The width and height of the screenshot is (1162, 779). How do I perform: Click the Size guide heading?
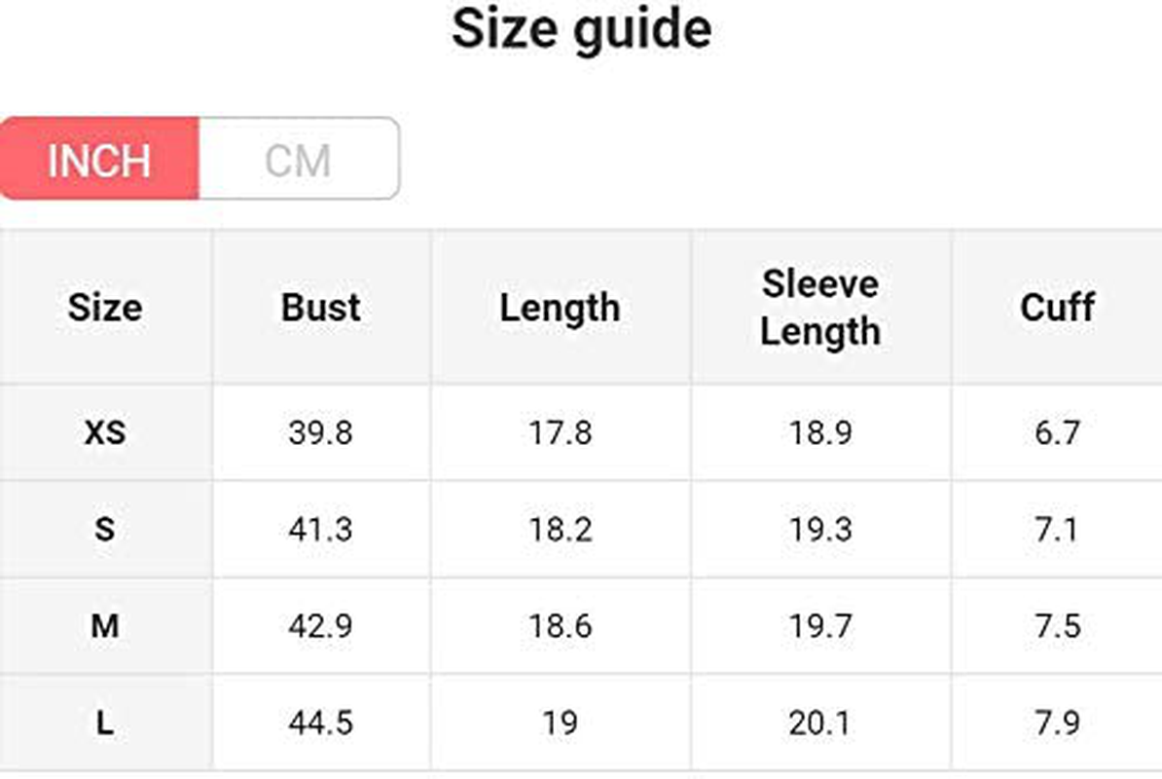click(582, 30)
